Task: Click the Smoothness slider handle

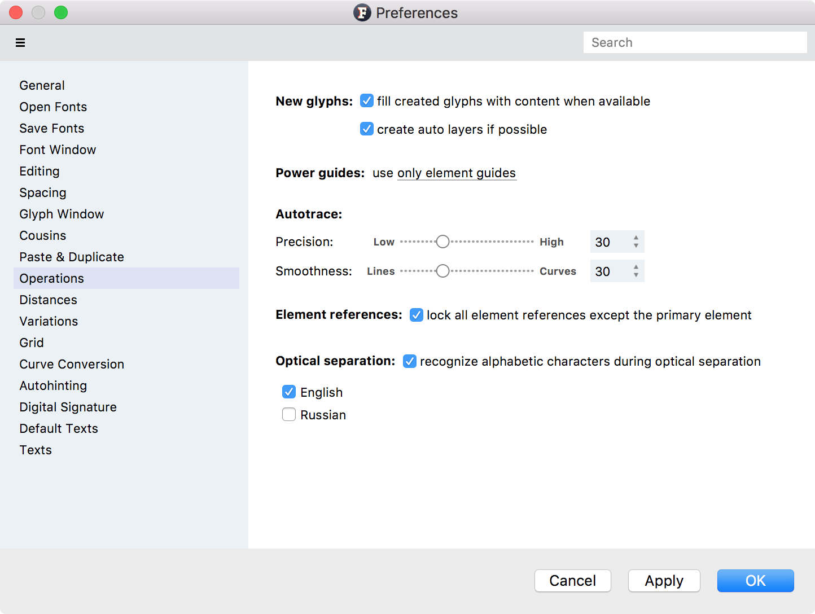Action: point(443,271)
